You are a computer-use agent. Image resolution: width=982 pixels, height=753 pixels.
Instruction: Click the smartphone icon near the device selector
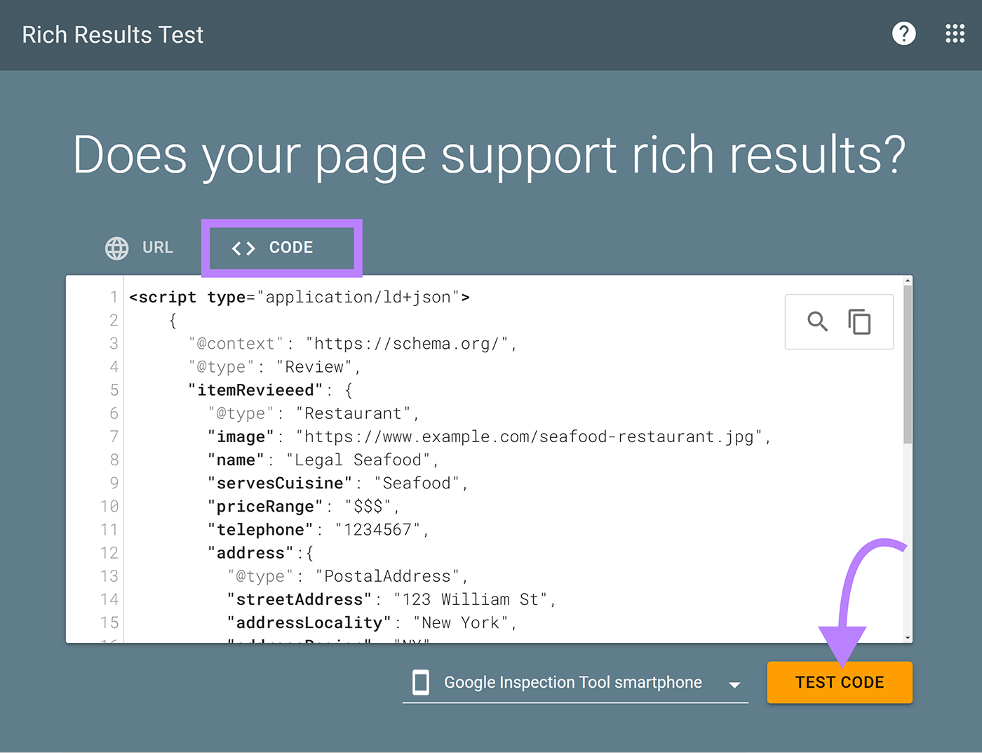[421, 681]
